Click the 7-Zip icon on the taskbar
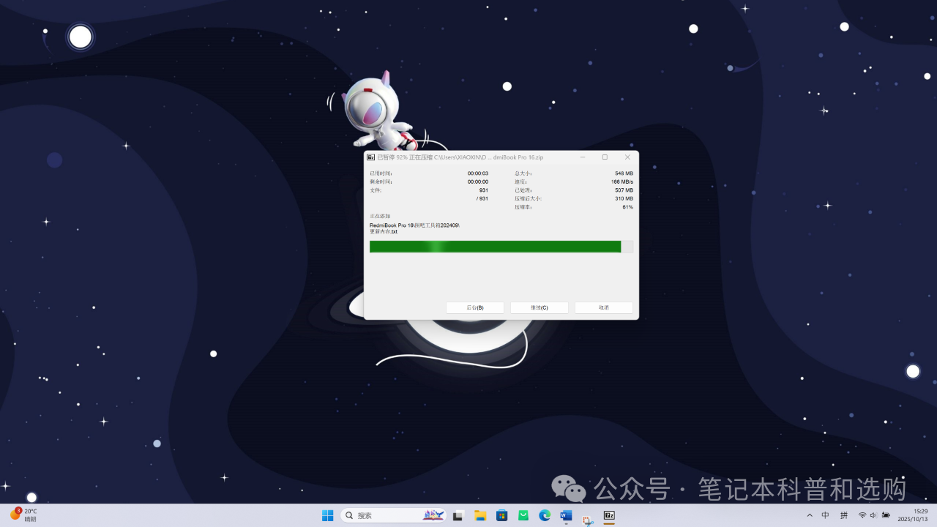 pos(609,515)
